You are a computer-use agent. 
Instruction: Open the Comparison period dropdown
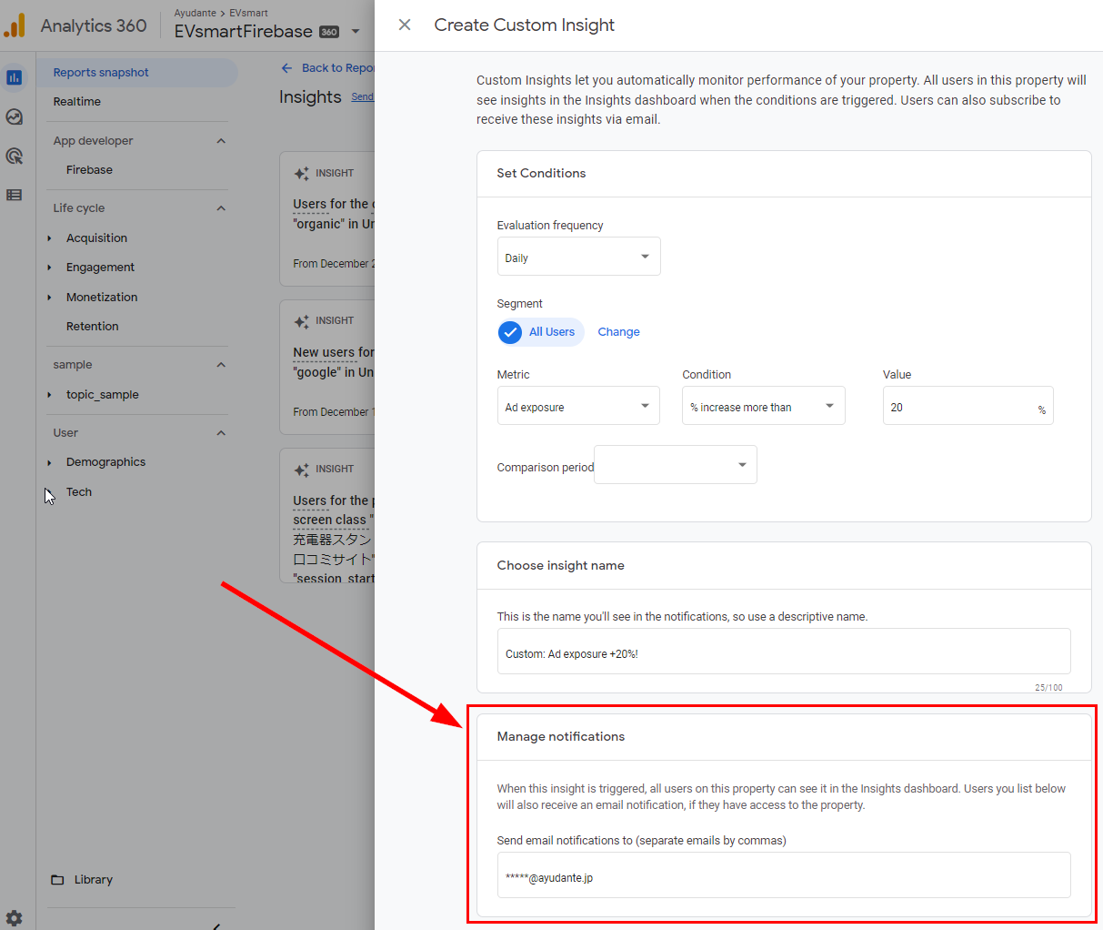point(675,465)
